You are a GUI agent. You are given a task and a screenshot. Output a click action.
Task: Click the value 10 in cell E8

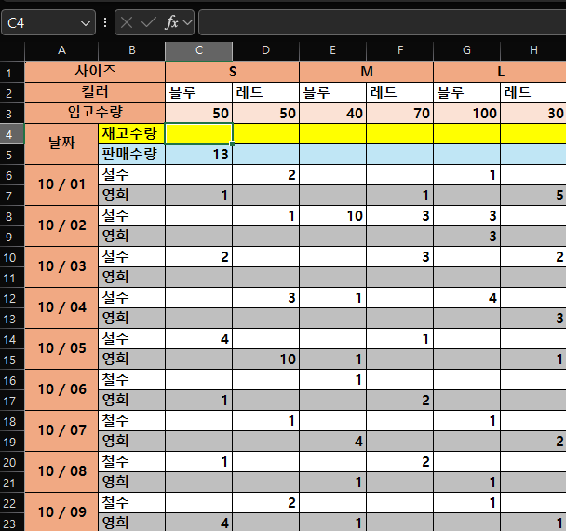[x=333, y=215]
